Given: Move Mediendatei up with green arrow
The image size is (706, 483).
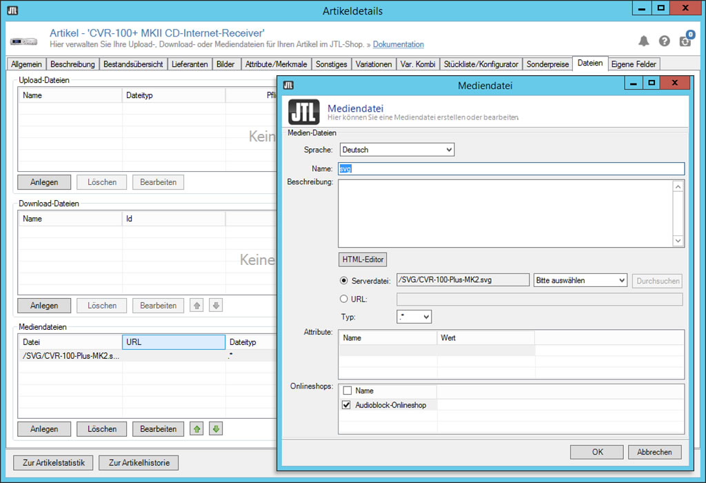Looking at the screenshot, I should tap(197, 428).
